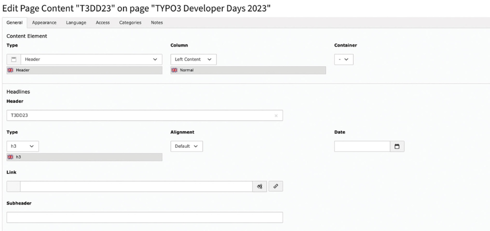
Task: Switch to the Appearance tab
Action: tap(44, 23)
